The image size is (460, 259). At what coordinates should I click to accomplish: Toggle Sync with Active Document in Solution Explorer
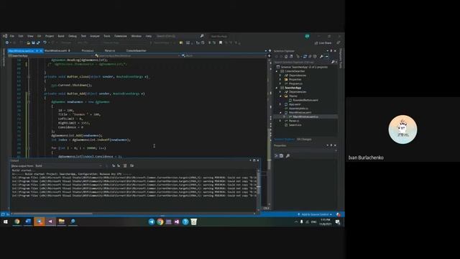305,56
